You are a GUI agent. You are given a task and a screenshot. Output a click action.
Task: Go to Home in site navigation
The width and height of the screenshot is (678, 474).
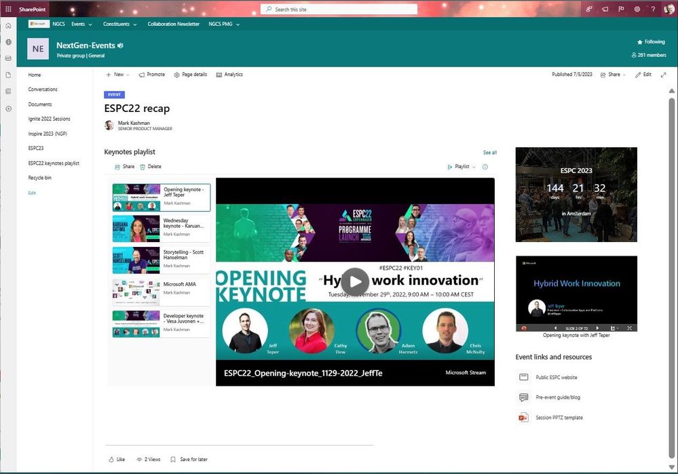pyautogui.click(x=35, y=75)
